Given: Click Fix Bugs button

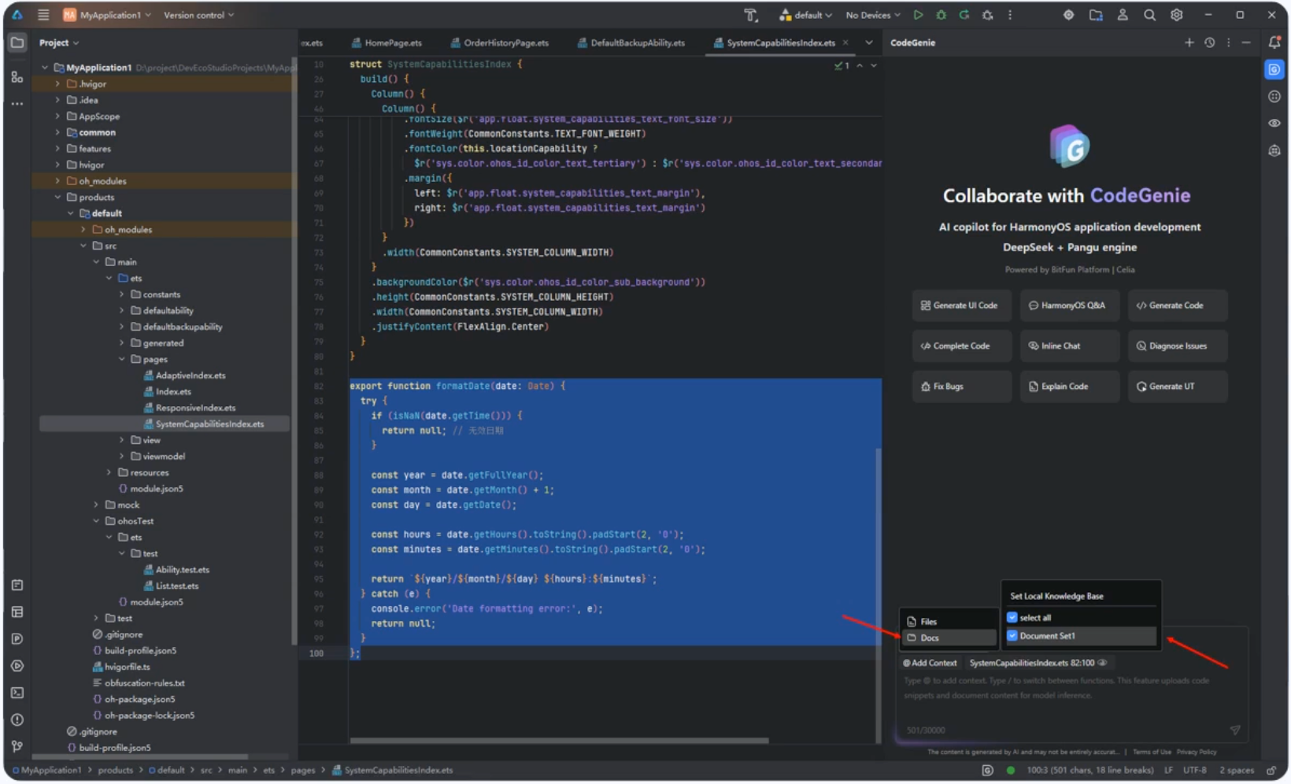Looking at the screenshot, I should click(961, 386).
